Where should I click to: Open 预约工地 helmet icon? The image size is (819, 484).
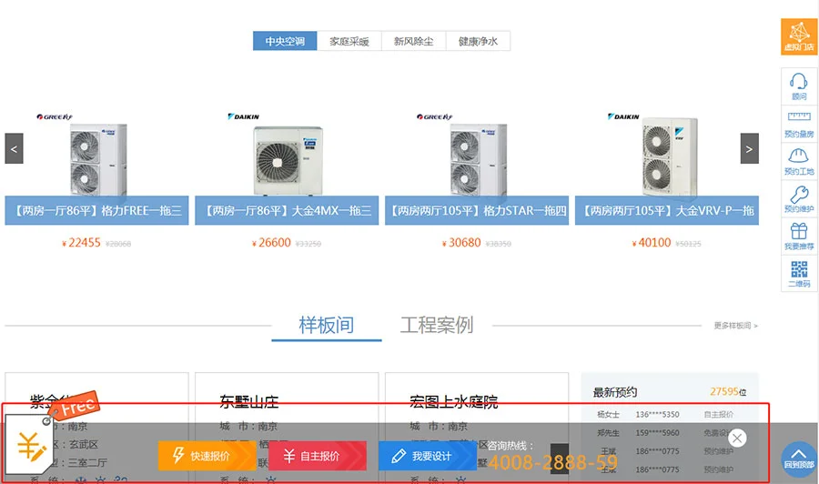[799, 161]
